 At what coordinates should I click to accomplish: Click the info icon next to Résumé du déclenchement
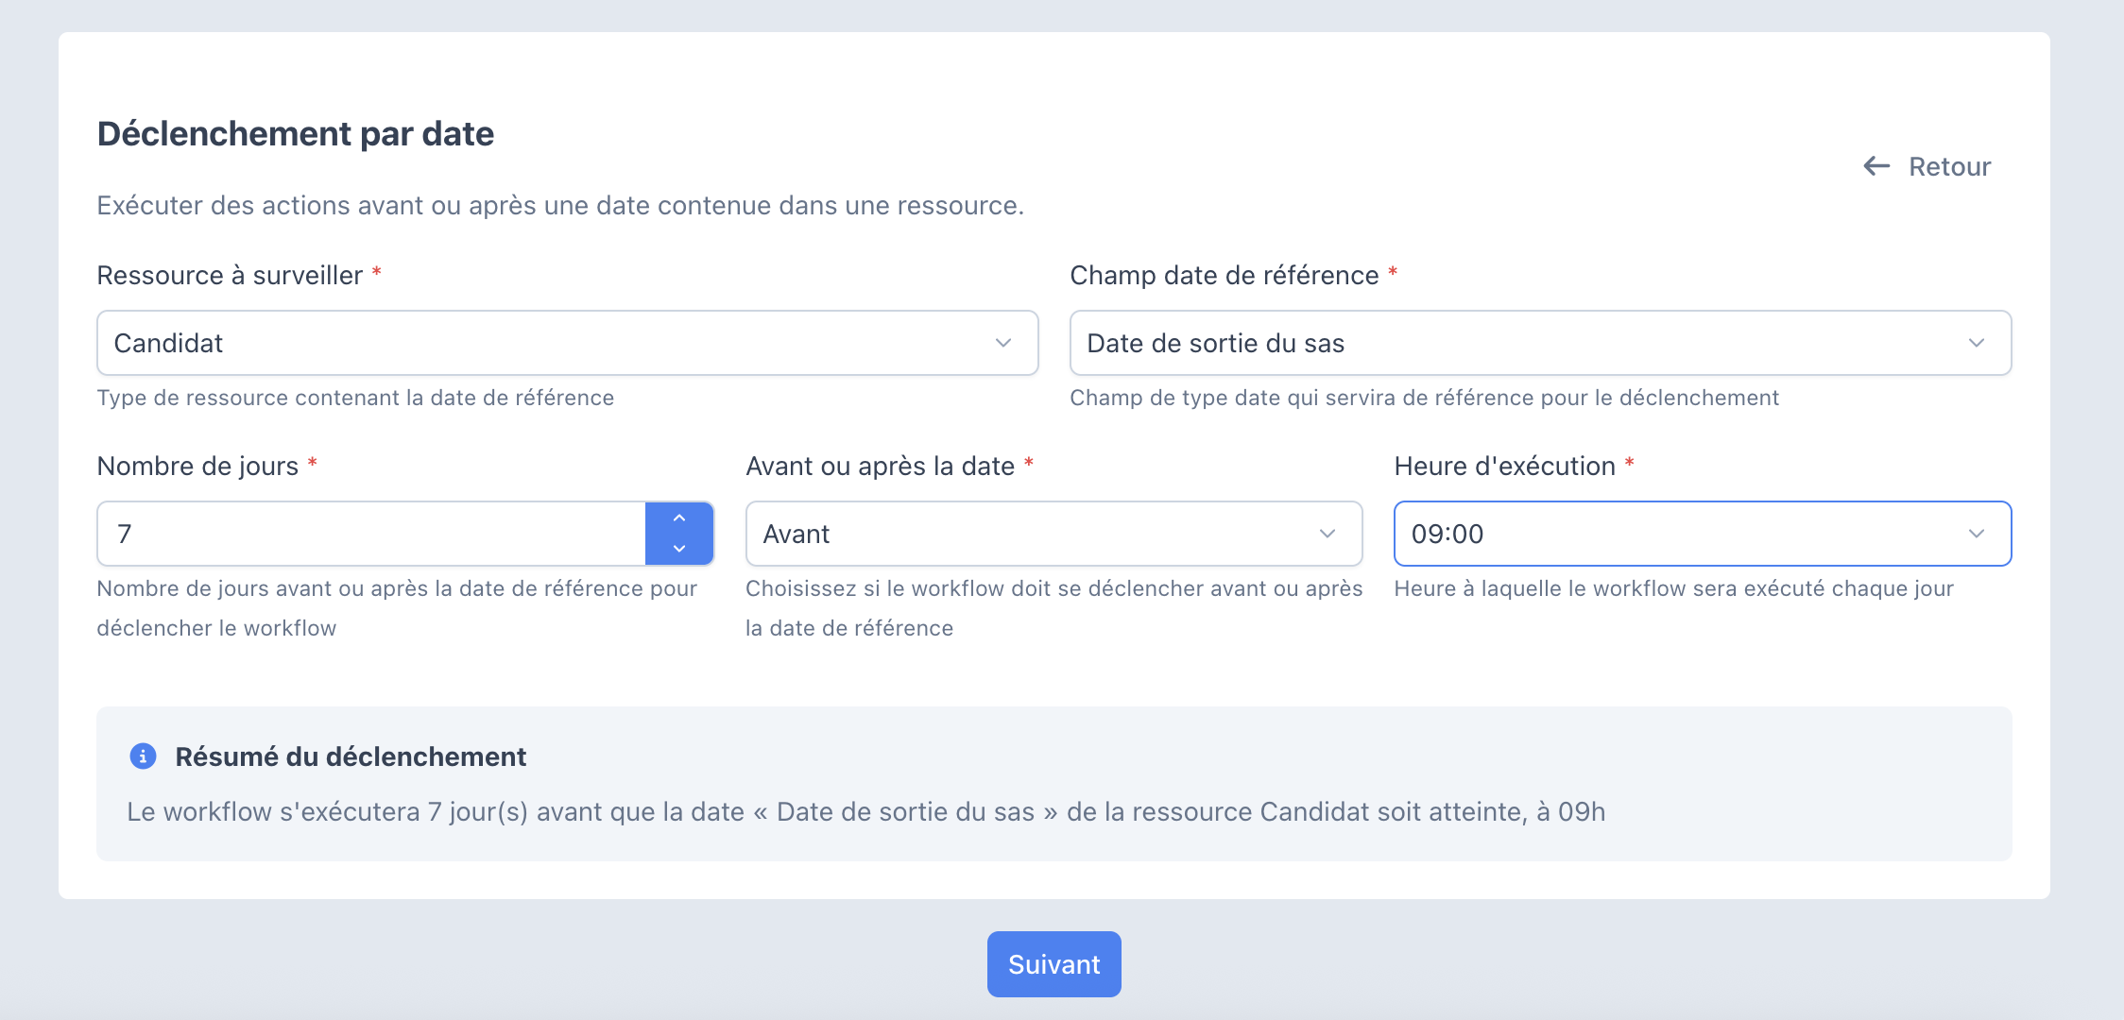click(x=143, y=756)
